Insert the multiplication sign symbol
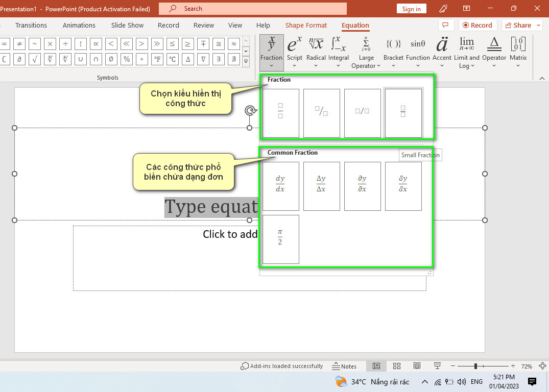Viewport: 549px width, 392px height. pos(50,44)
